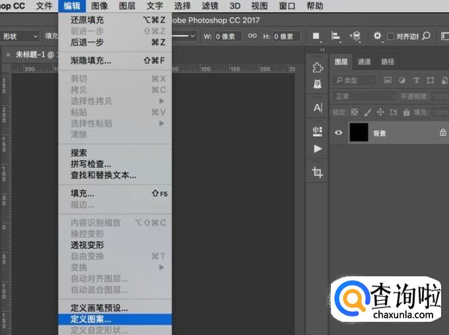449x335 pixels.
Task: Open the path alignment icon
Action: point(336,36)
